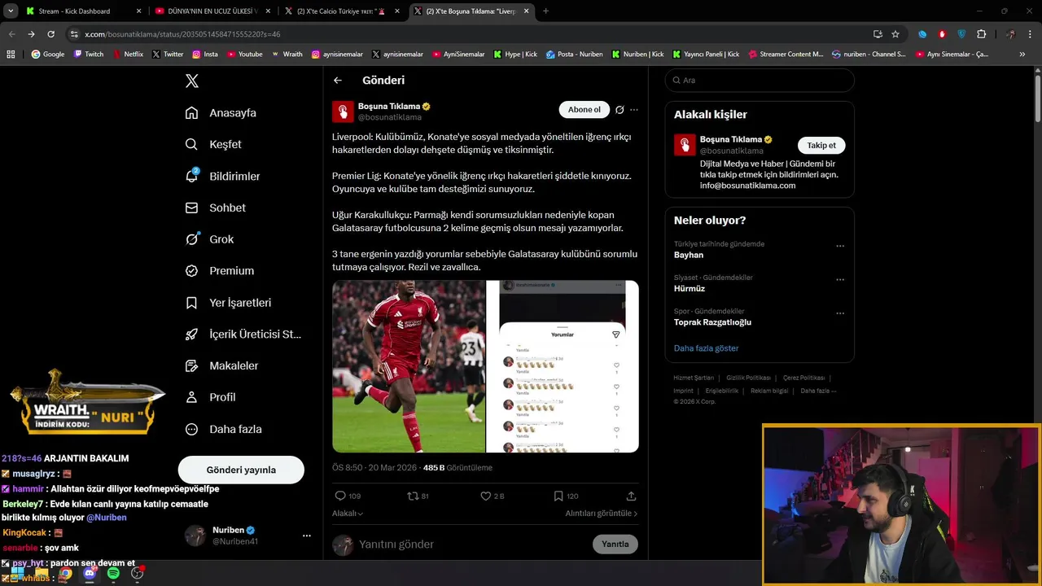Open Spotify in the taskbar

pyautogui.click(x=113, y=574)
